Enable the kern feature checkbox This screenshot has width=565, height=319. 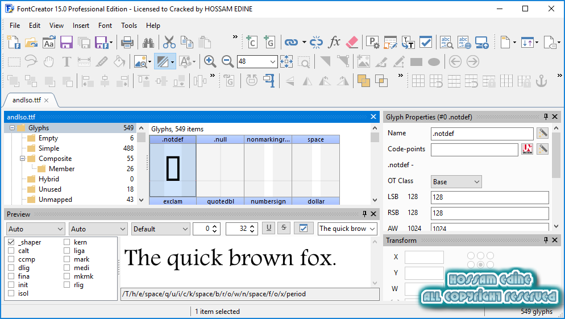67,242
